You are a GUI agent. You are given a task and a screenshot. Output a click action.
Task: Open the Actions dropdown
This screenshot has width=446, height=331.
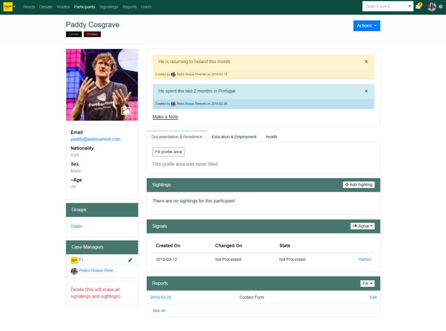point(367,26)
